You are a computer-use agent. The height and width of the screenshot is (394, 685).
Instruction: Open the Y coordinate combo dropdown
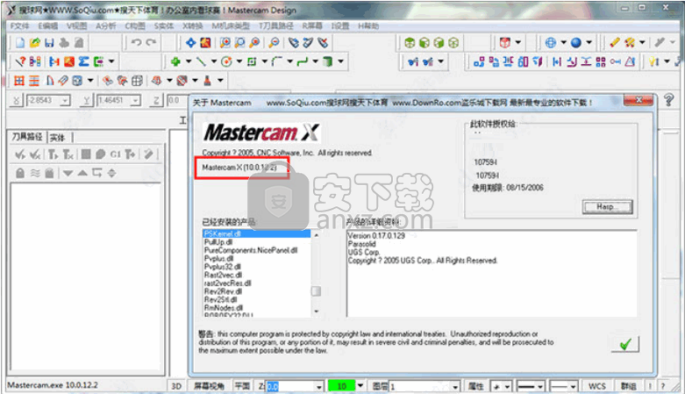point(135,101)
